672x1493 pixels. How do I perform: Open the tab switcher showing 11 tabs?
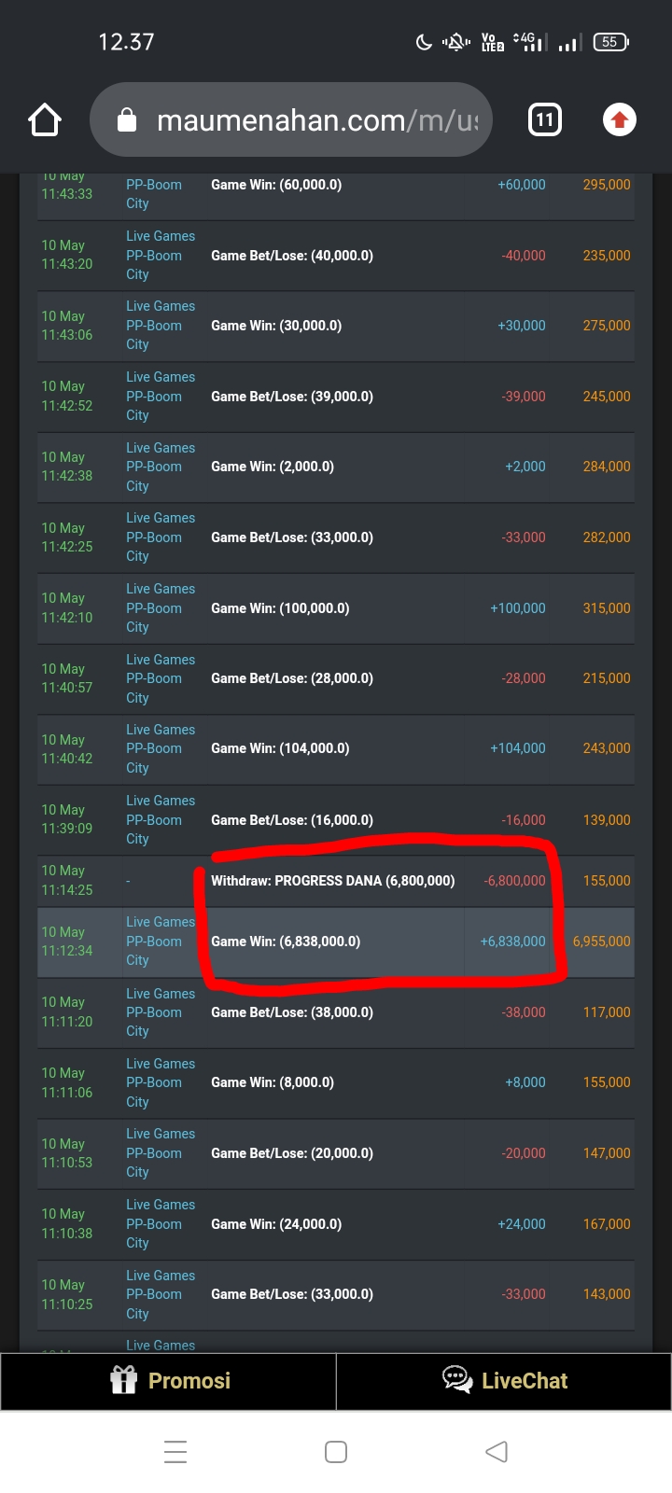(545, 120)
